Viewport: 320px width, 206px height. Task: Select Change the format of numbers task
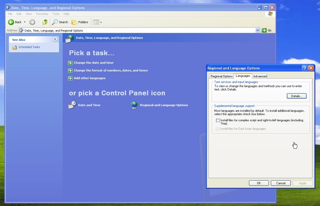[x=111, y=70]
